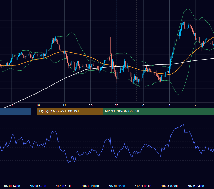Click the 0 hour axis label

pyautogui.click(x=143, y=106)
